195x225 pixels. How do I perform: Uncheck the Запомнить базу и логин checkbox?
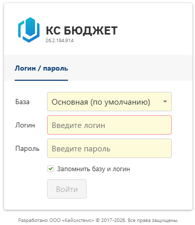point(51,169)
